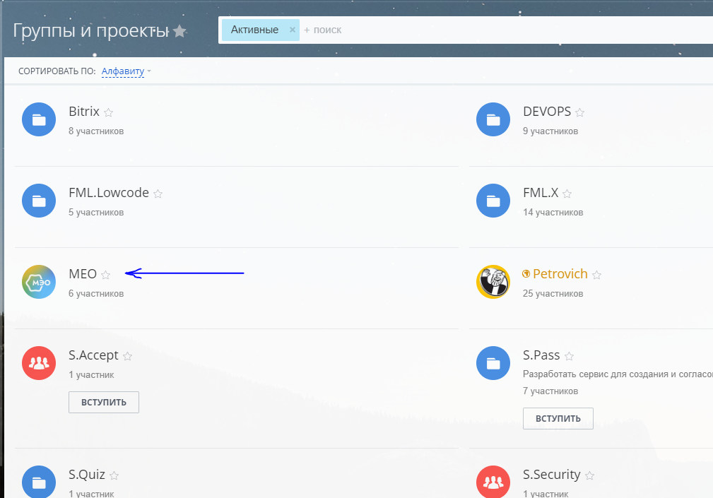
Task: Click the DEVOPS group folder icon
Action: (493, 119)
